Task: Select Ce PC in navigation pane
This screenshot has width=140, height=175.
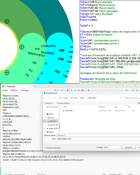Action: click(50, 114)
